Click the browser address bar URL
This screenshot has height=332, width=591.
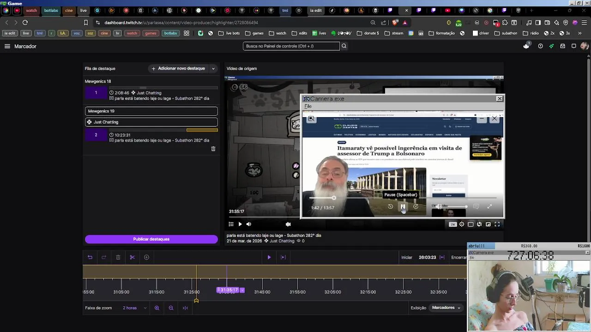[181, 23]
